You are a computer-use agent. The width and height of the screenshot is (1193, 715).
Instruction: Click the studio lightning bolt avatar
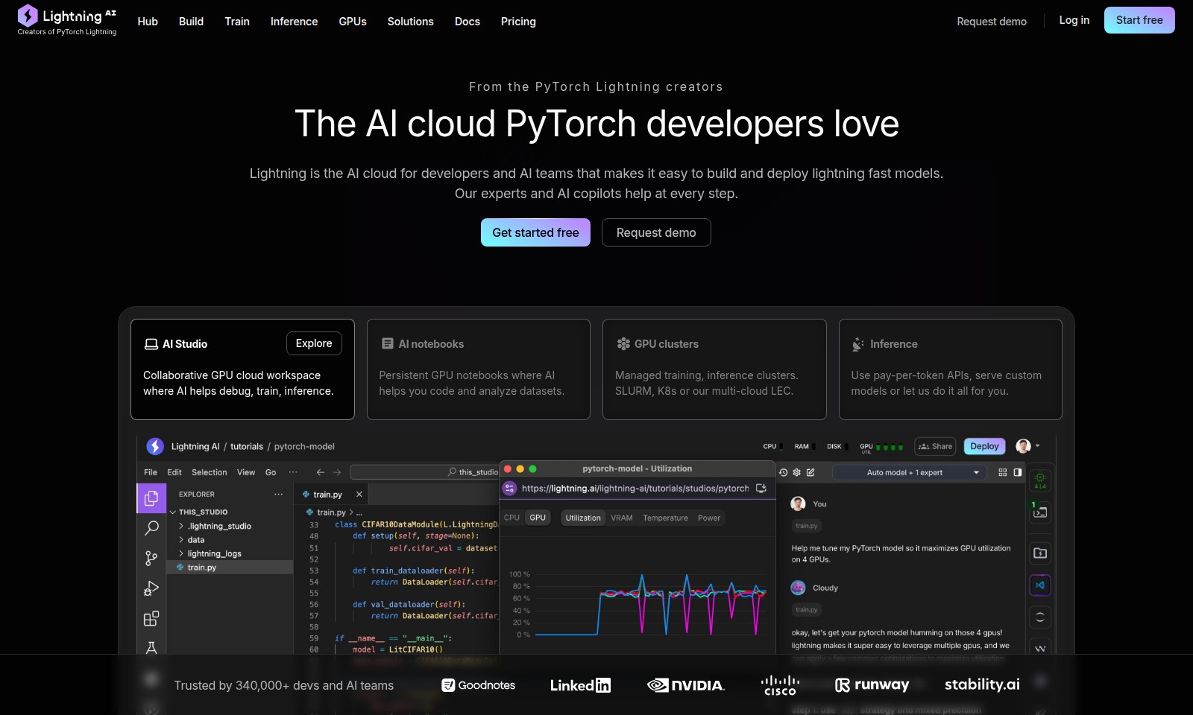pyautogui.click(x=155, y=446)
